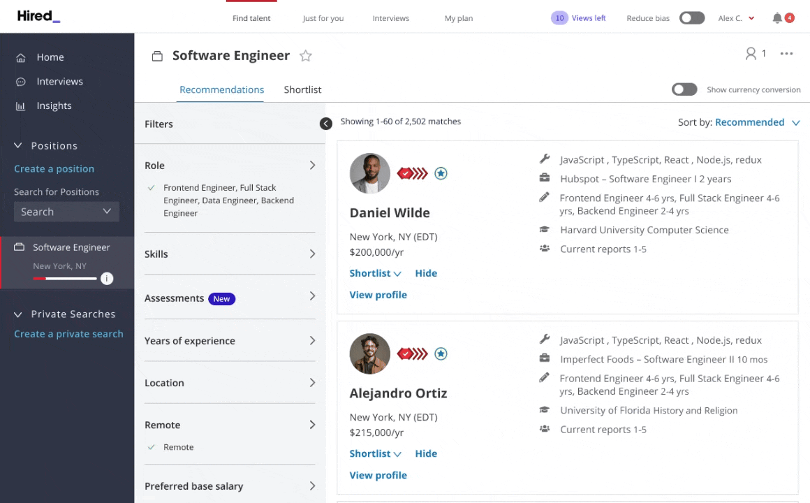Viewport: 810px width, 503px height.
Task: Enable Show currency conversion toggle
Action: (684, 89)
